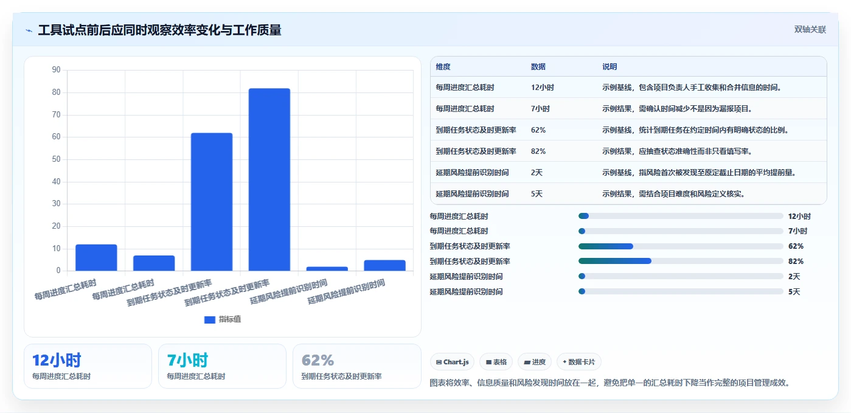This screenshot has width=851, height=413.
Task: Click the 82% cell in the data table
Action: (538, 151)
